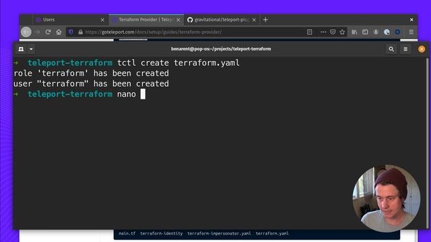Image resolution: width=431 pixels, height=242 pixels.
Task: Switch to gravitational/teleport-plugins GitHub tab
Action: (222, 19)
